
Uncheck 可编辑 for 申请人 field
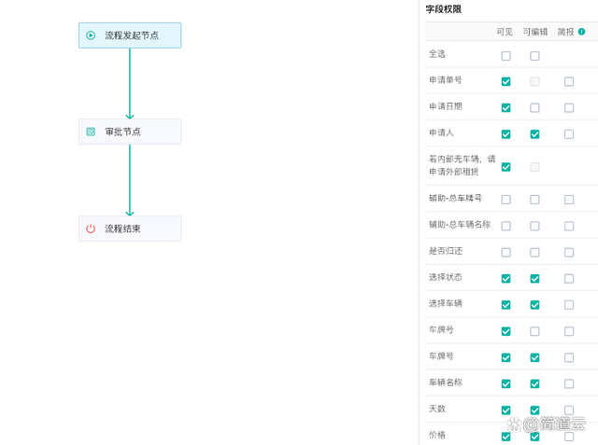click(x=534, y=134)
